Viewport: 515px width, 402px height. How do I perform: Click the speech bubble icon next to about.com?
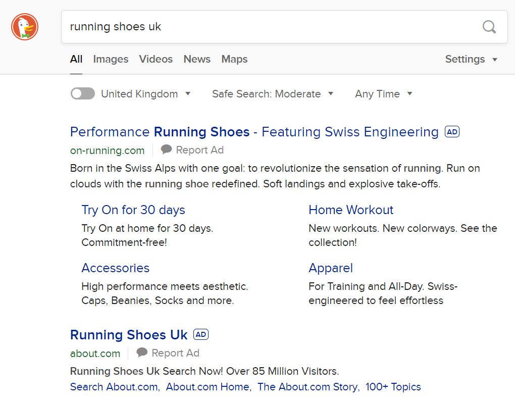(142, 353)
